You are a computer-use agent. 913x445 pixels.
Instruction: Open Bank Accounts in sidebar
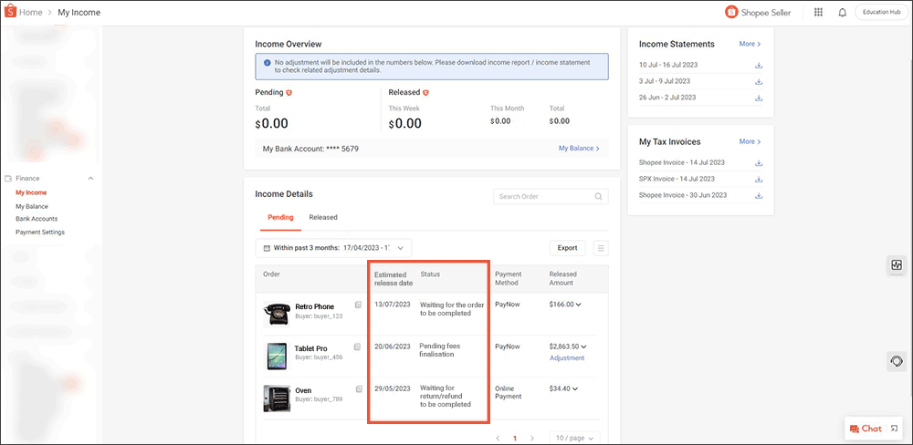(x=37, y=219)
